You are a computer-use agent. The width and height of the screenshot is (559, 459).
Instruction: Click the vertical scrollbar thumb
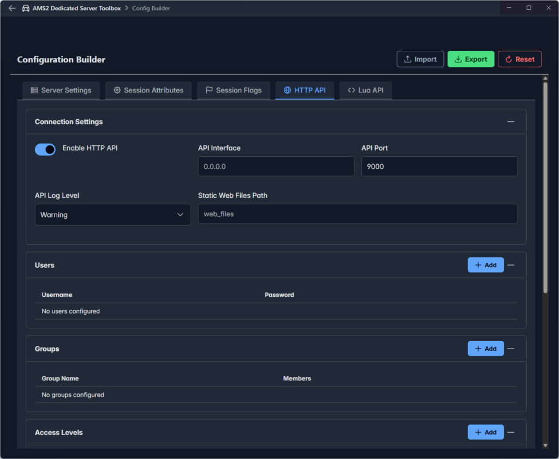545,186
